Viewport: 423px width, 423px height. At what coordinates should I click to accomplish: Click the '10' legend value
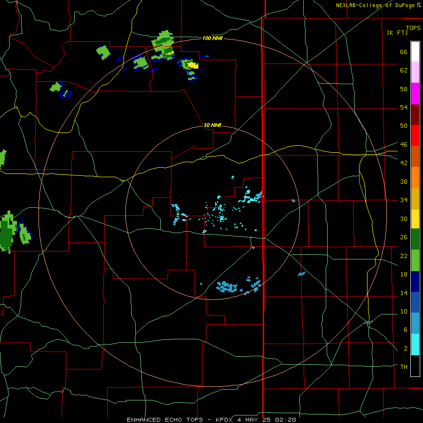tap(404, 311)
